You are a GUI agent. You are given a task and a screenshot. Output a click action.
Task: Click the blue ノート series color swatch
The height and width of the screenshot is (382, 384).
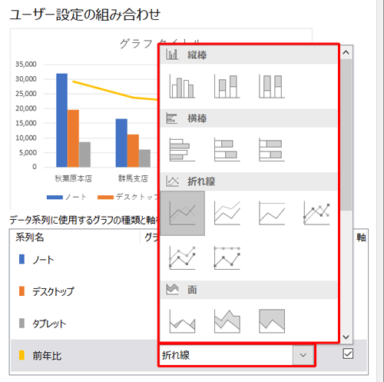(x=22, y=259)
